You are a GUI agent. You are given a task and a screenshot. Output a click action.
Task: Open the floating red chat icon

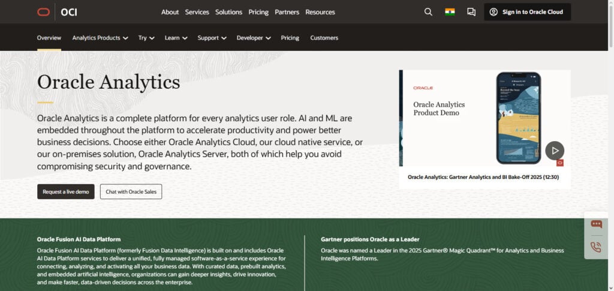click(597, 224)
